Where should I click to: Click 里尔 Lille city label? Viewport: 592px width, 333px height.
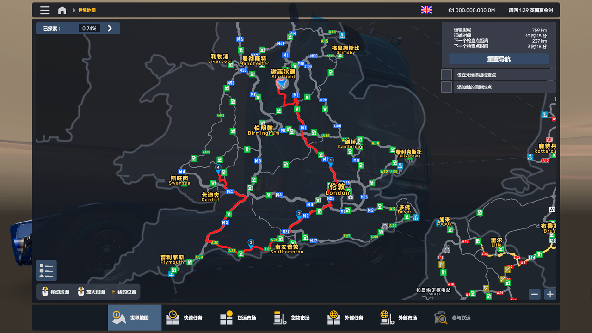(x=497, y=243)
